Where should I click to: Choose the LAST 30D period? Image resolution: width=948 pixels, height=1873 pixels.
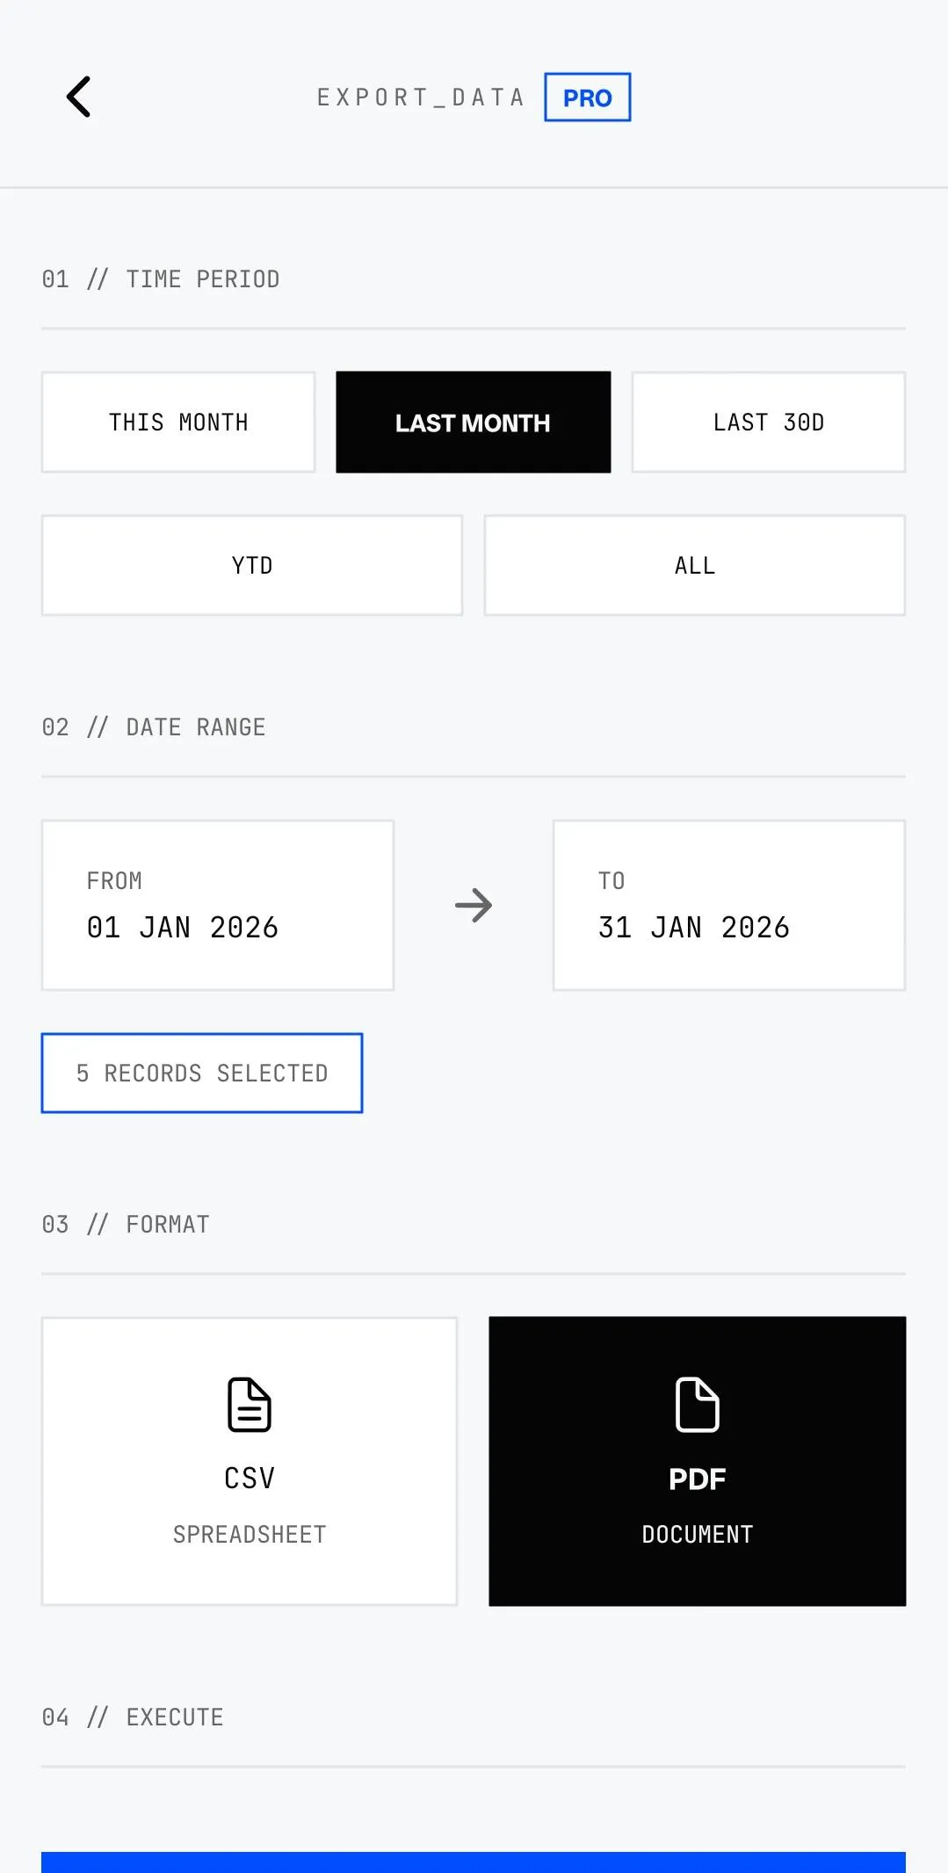click(768, 423)
